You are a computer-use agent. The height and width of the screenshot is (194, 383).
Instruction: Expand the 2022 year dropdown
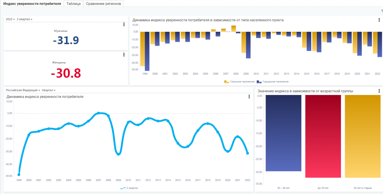[x=10, y=19]
